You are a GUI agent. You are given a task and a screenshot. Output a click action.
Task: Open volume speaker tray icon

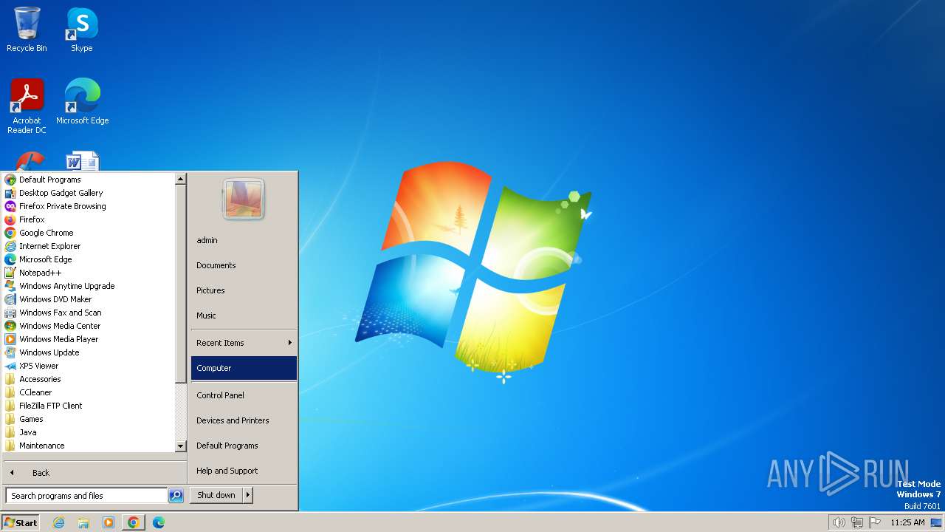(839, 522)
